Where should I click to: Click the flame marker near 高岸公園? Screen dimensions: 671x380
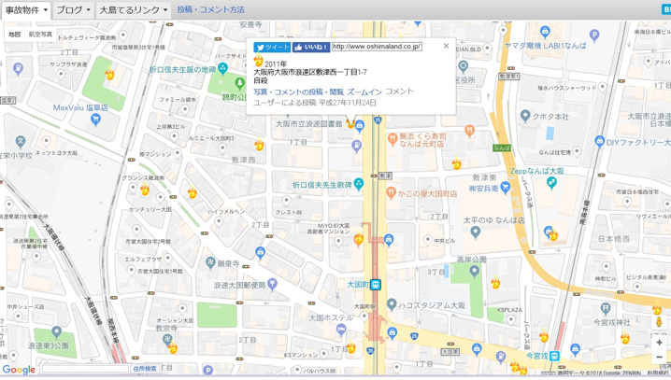(495, 283)
